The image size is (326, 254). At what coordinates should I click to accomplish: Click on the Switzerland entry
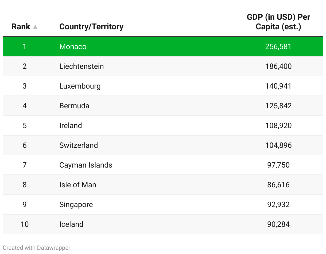point(79,145)
